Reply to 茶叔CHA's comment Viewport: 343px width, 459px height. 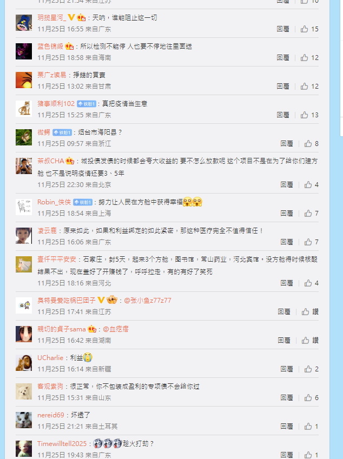tap(287, 185)
